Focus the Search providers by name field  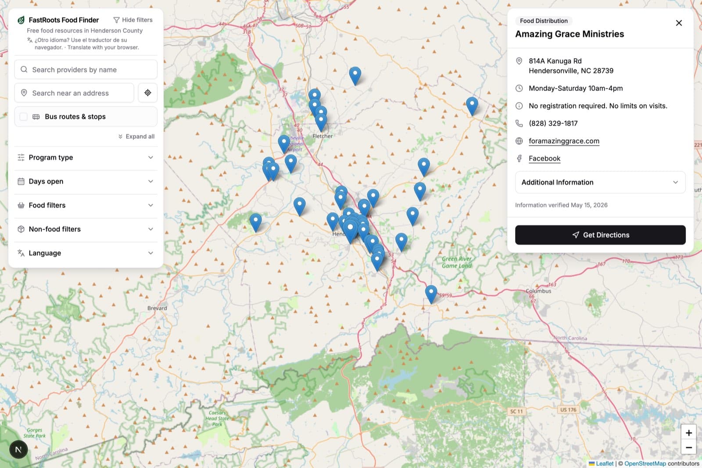[x=86, y=69]
